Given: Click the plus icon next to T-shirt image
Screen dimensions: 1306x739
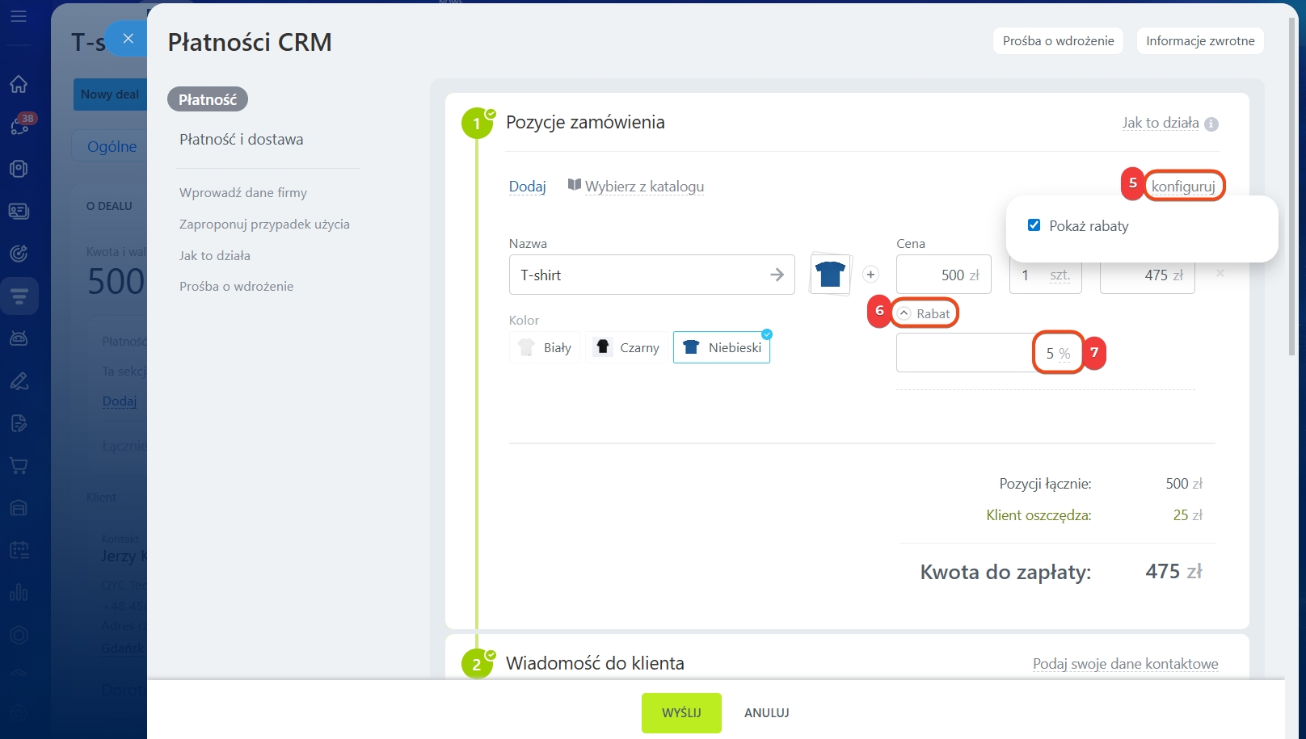Looking at the screenshot, I should [x=870, y=275].
